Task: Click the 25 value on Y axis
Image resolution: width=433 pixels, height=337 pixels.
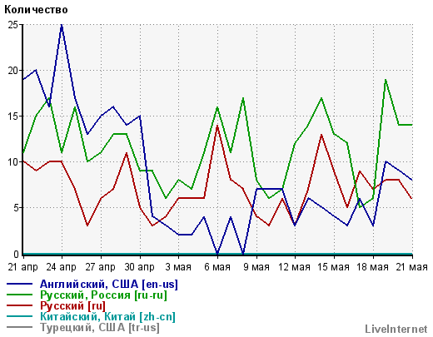Action: click(x=13, y=25)
